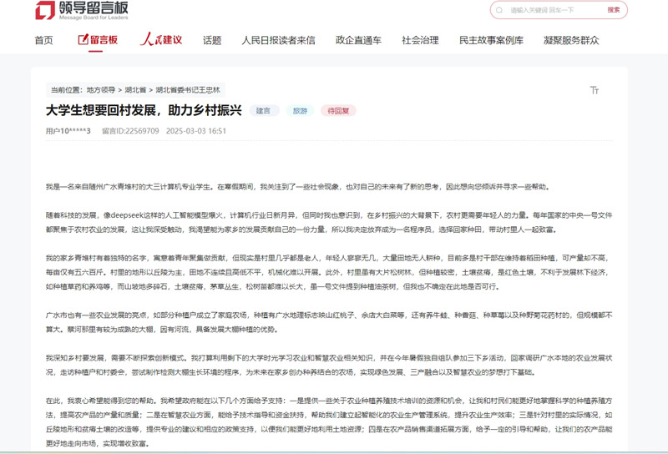Click the paragraph starting 我的家乡青堆村

(329, 272)
